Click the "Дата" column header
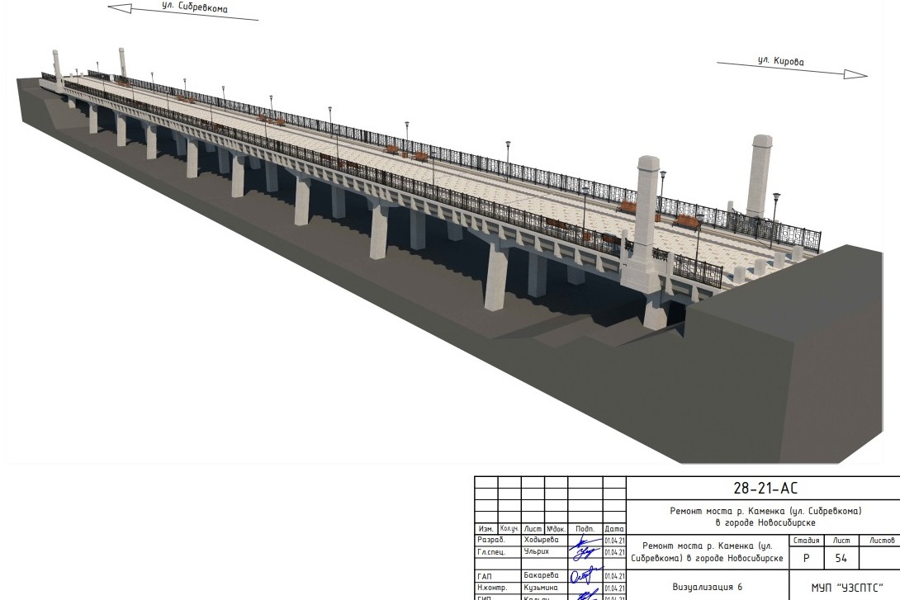Viewport: 900px width, 600px height. click(614, 528)
